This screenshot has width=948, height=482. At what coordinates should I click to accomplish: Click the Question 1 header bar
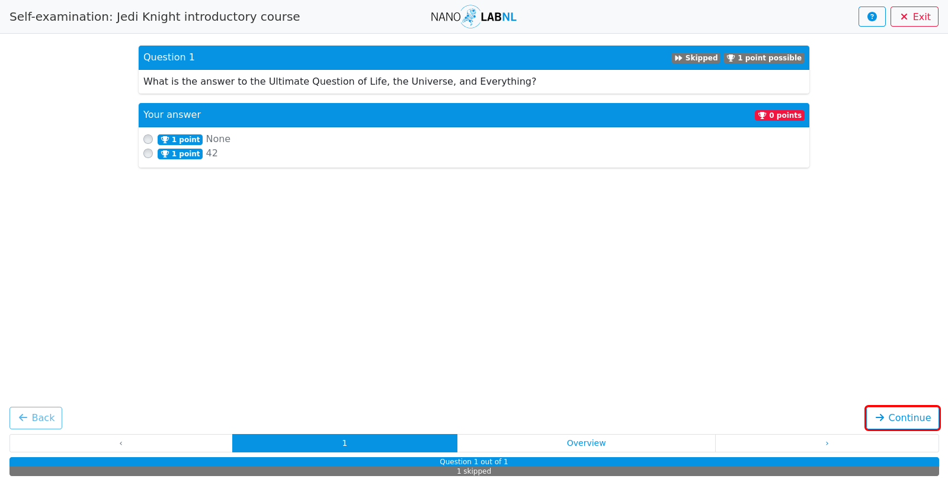coord(474,57)
